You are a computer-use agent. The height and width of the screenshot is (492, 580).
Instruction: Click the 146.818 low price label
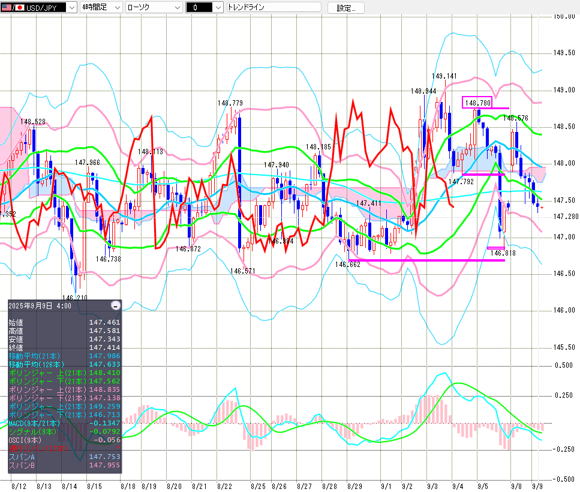point(503,253)
